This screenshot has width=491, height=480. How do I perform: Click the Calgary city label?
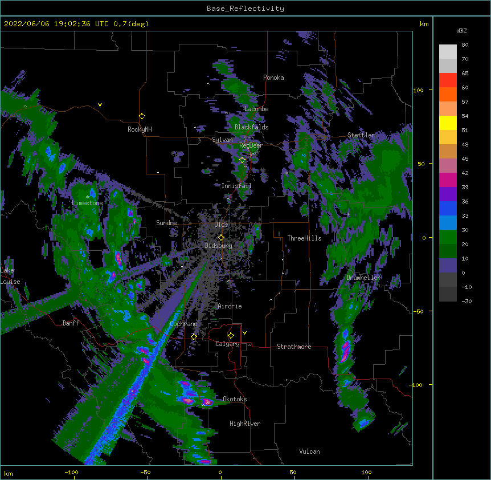pyautogui.click(x=228, y=344)
